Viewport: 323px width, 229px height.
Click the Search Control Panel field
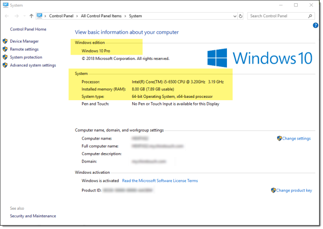pos(277,16)
